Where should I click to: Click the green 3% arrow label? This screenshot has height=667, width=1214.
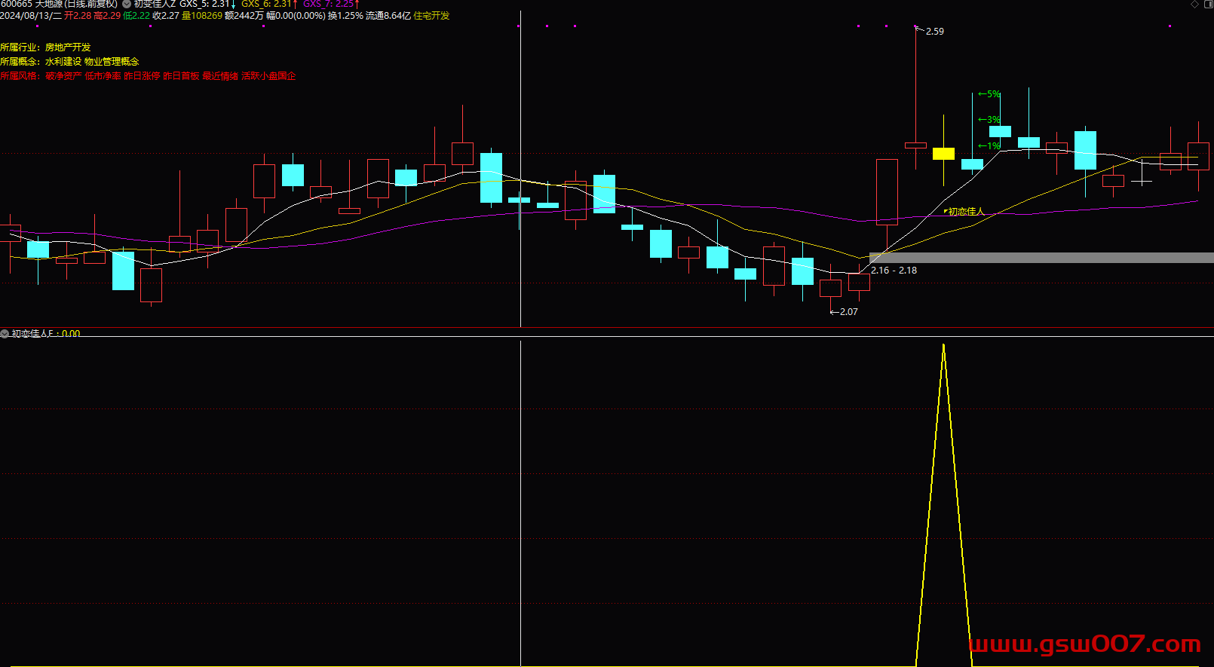pyautogui.click(x=989, y=120)
